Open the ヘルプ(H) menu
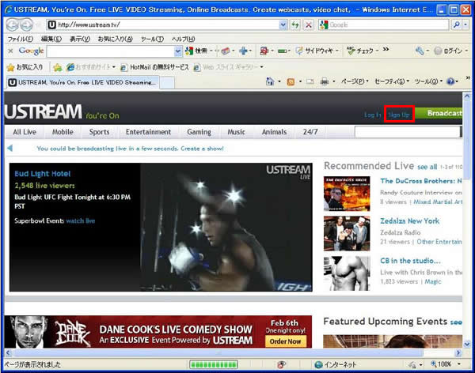The image size is (475, 373). pyautogui.click(x=184, y=39)
